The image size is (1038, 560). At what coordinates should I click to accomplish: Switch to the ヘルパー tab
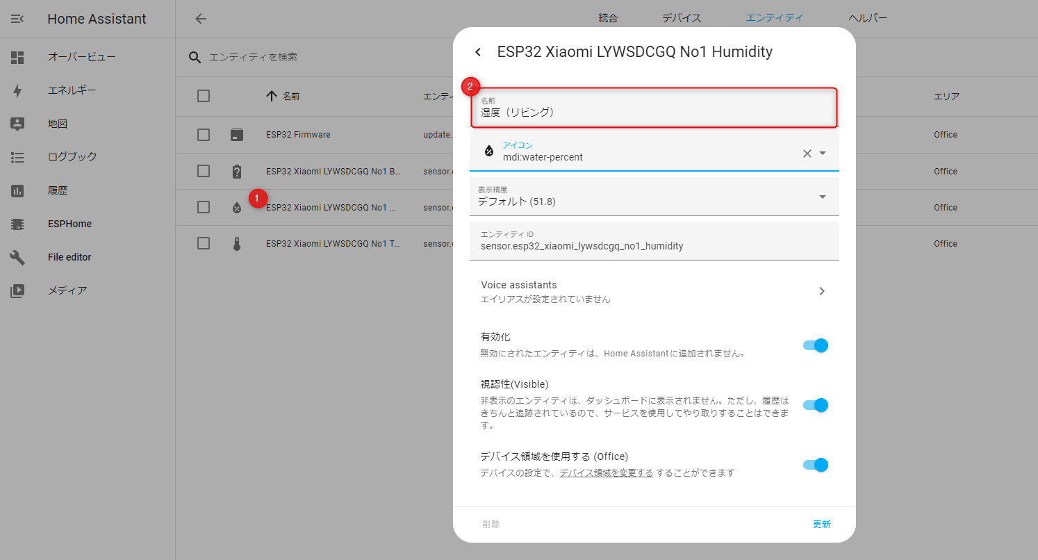(x=868, y=18)
